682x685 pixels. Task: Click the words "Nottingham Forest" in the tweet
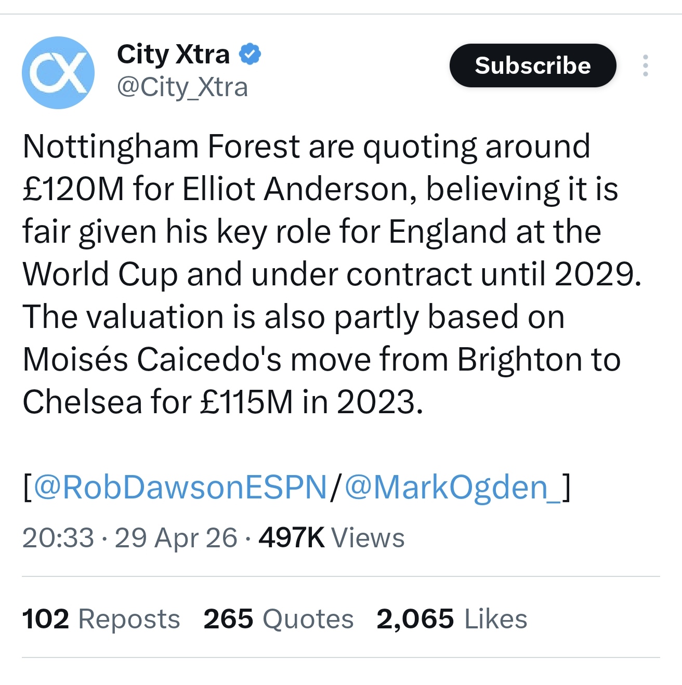tap(161, 146)
